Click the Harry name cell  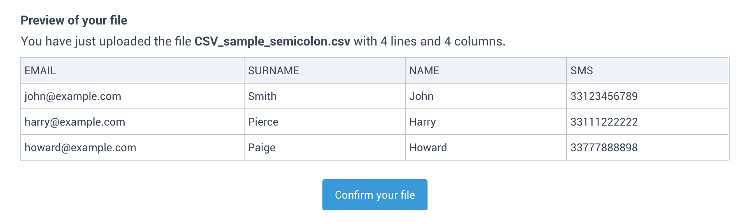pyautogui.click(x=486, y=122)
